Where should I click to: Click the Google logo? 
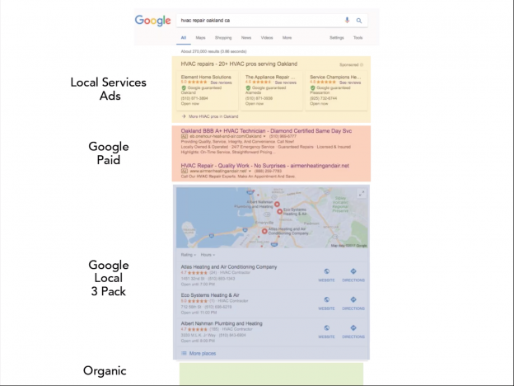click(x=152, y=21)
